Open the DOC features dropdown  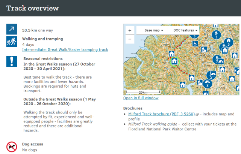[x=185, y=30]
